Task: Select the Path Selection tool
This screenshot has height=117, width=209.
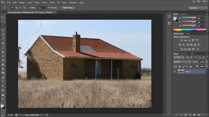Action: coord(3,86)
